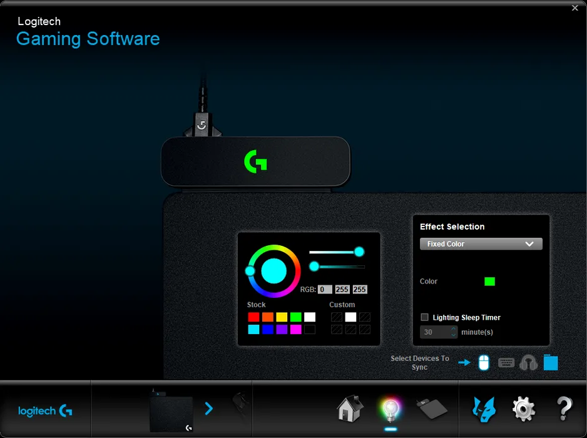
Task: Select mouse device to sync lighting
Action: tap(484, 362)
